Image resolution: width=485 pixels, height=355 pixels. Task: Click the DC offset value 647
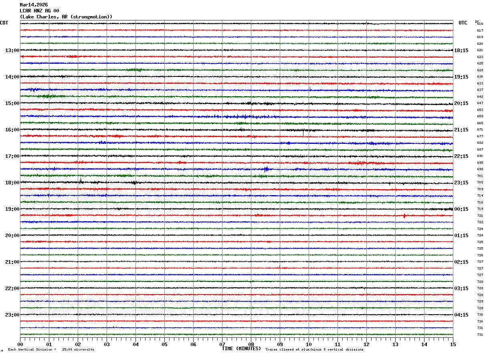[480, 103]
